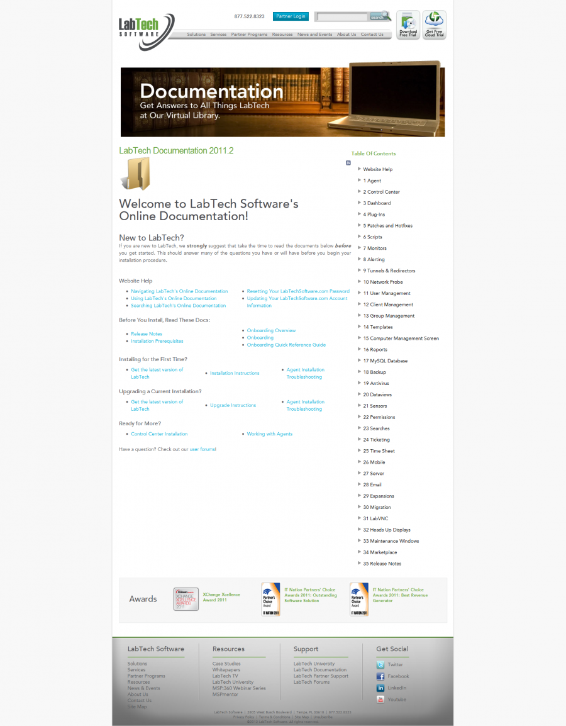Expand the 1 Agent arrow
Viewport: 566px width, 726px height.
click(359, 180)
